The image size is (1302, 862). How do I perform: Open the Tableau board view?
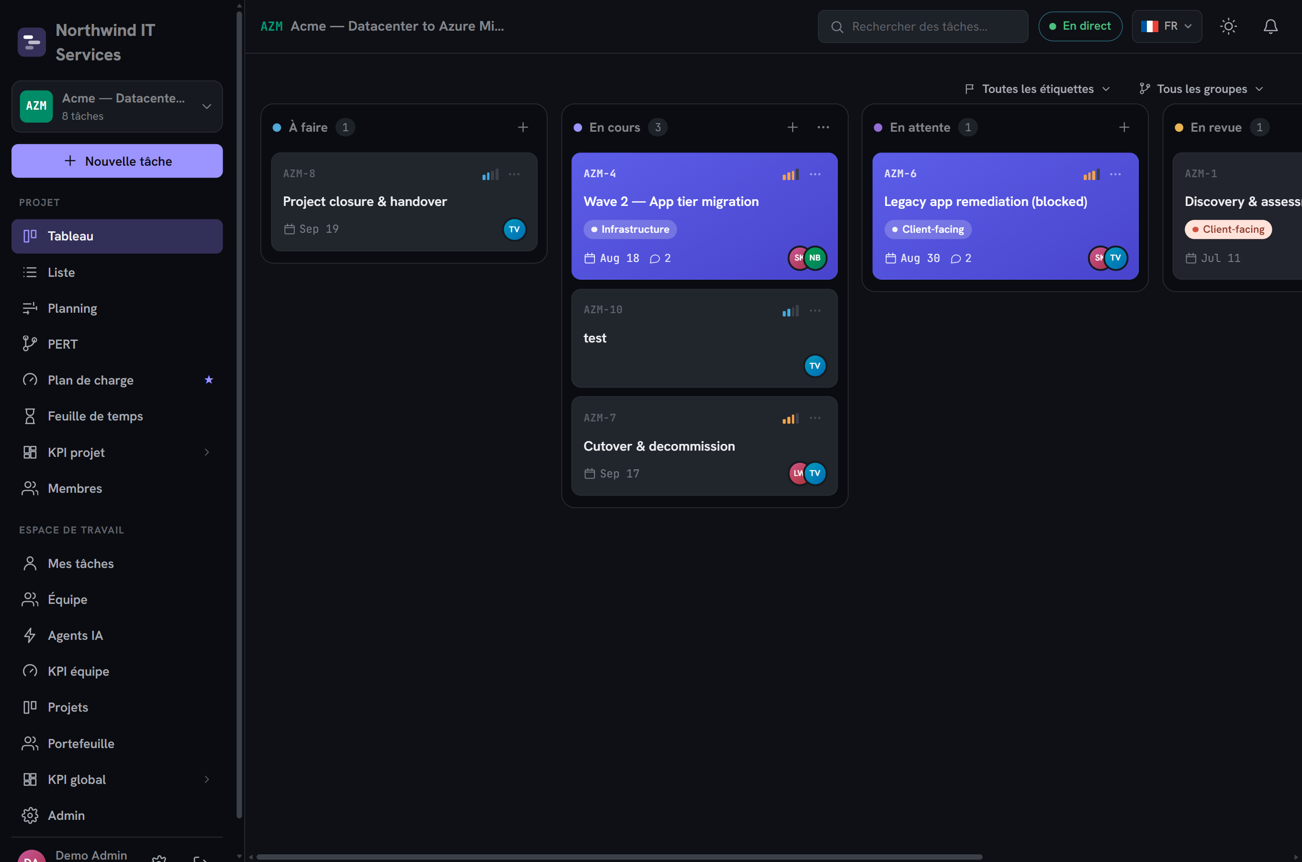[x=117, y=237]
